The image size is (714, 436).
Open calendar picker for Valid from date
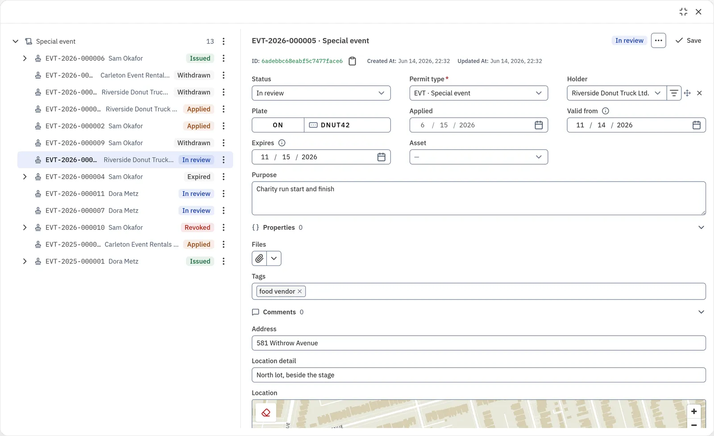[x=696, y=125]
